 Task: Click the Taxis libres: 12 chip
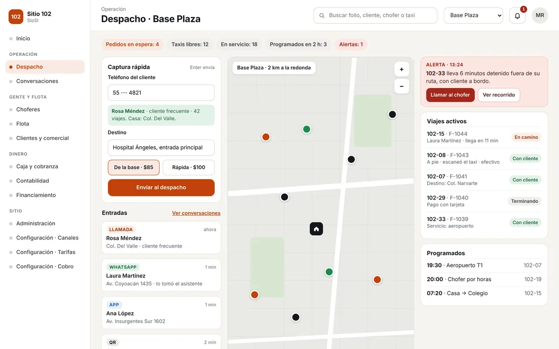[190, 45]
